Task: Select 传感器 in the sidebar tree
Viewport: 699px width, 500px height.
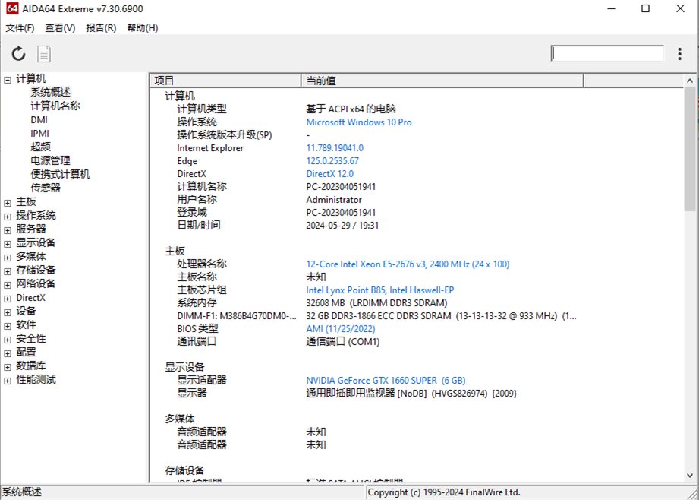Action: (x=46, y=188)
